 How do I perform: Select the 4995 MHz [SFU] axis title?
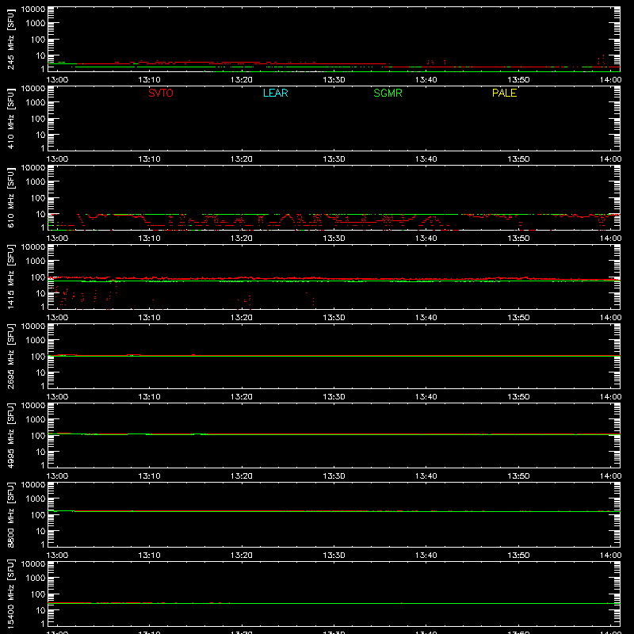click(x=10, y=435)
